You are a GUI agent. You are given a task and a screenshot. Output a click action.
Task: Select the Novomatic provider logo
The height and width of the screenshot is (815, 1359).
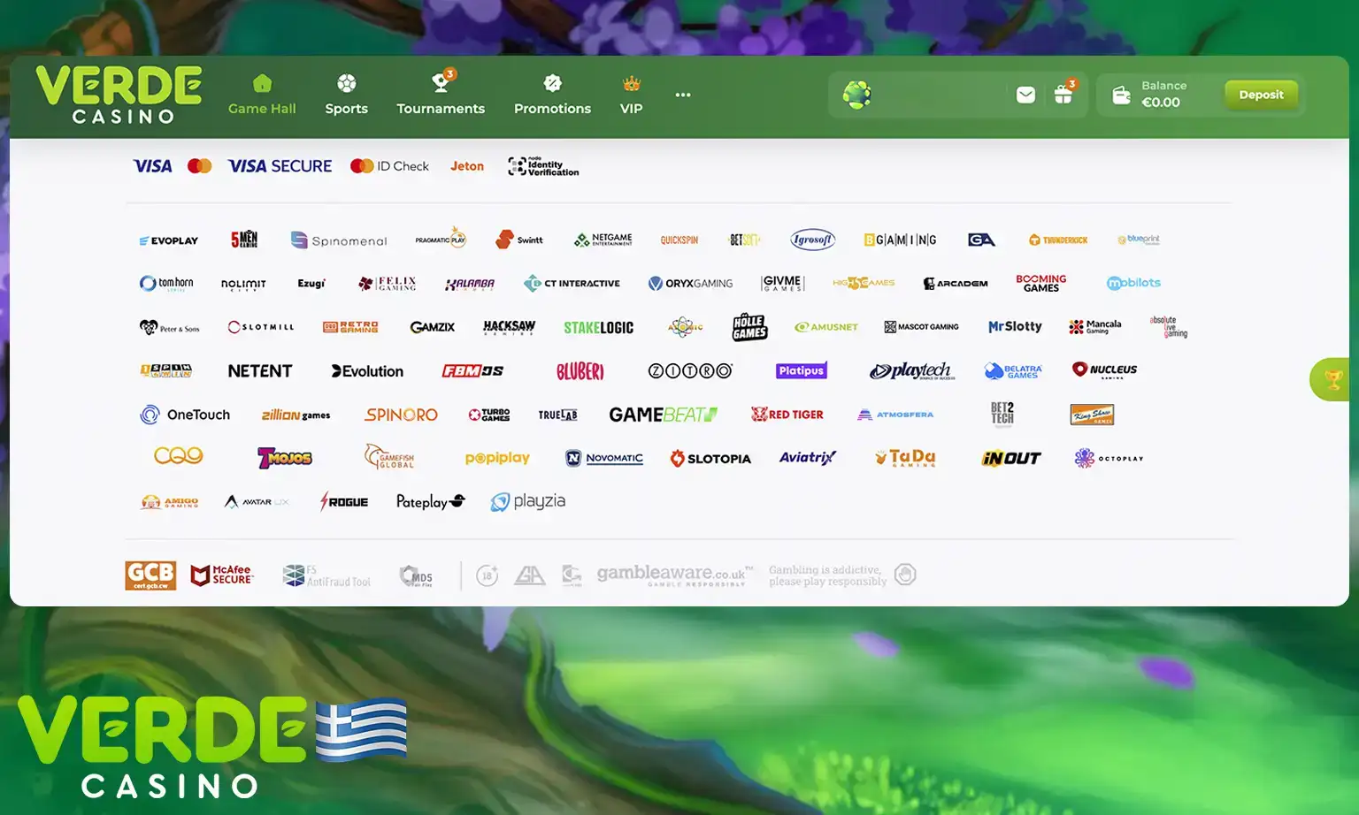click(604, 458)
